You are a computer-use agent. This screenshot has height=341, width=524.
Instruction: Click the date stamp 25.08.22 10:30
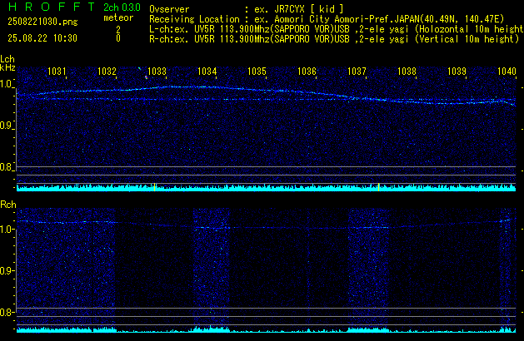(x=42, y=38)
